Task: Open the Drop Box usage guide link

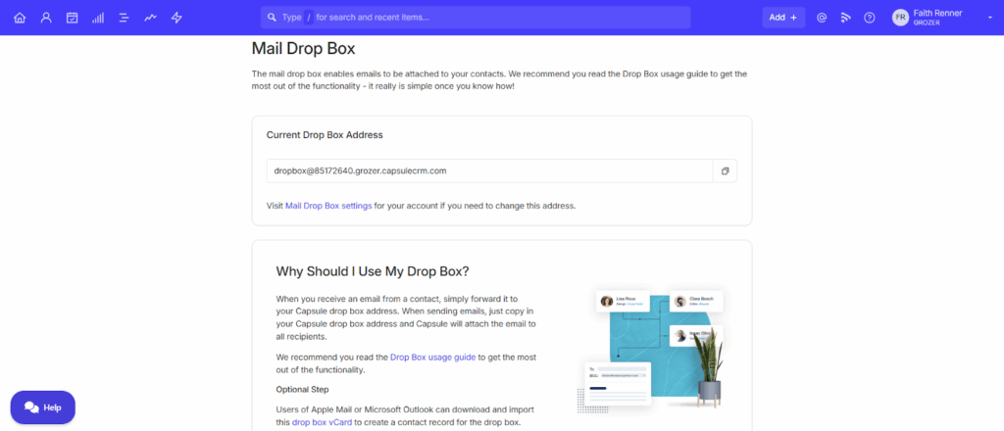Action: [x=432, y=358]
